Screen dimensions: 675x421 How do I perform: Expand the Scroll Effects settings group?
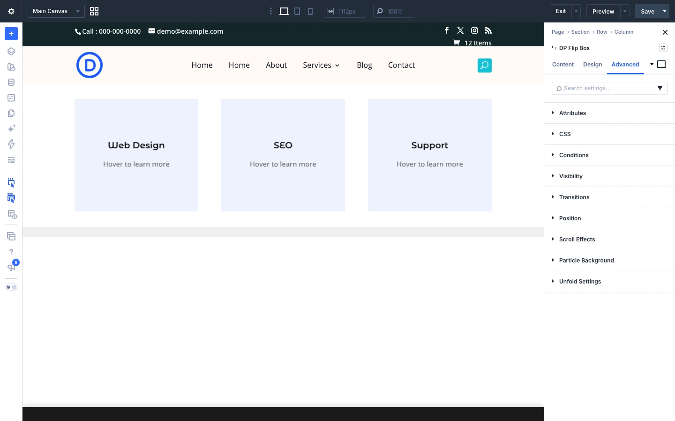[609, 240]
